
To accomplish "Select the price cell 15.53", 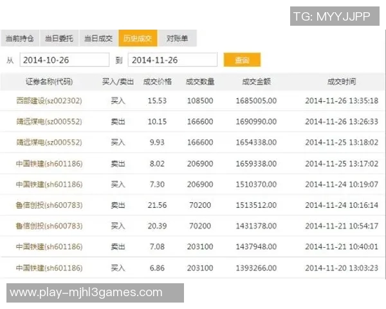I will [x=157, y=101].
